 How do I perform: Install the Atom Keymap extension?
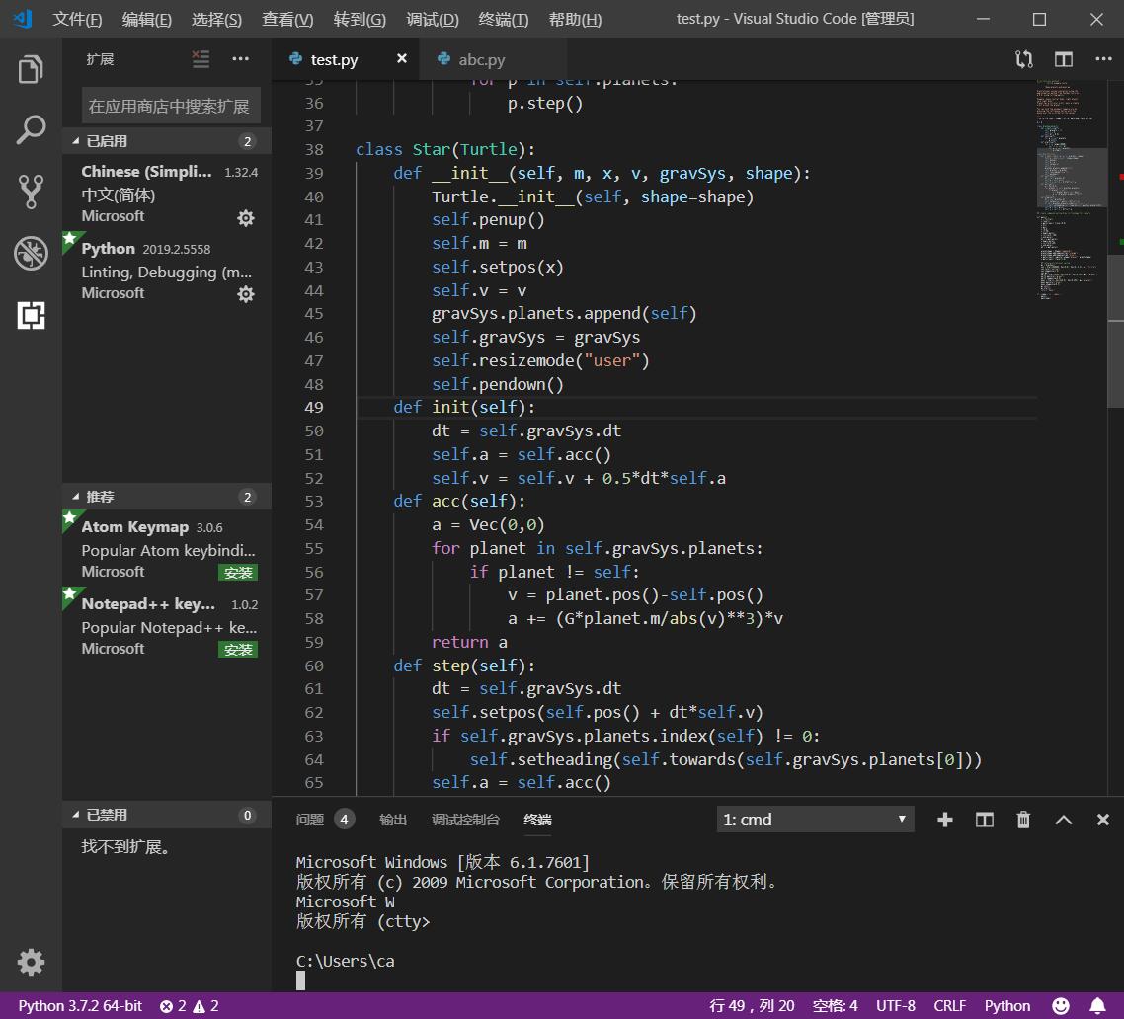point(238,573)
